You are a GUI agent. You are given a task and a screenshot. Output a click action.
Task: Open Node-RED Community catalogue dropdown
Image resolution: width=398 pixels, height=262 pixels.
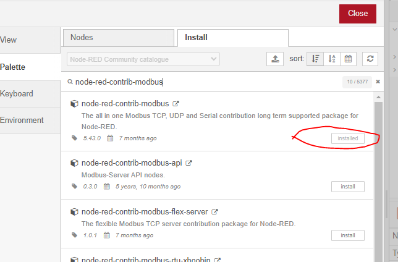[143, 59]
